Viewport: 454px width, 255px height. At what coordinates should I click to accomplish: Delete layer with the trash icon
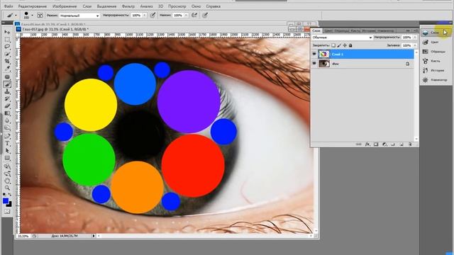pyautogui.click(x=410, y=144)
